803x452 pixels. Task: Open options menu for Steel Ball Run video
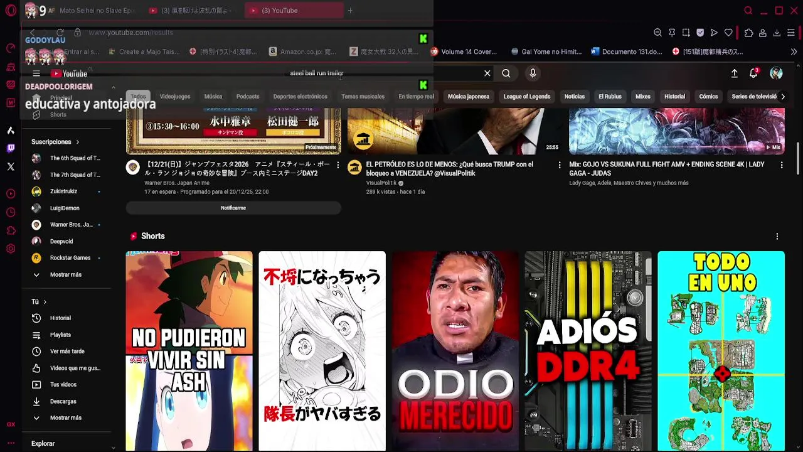338,165
